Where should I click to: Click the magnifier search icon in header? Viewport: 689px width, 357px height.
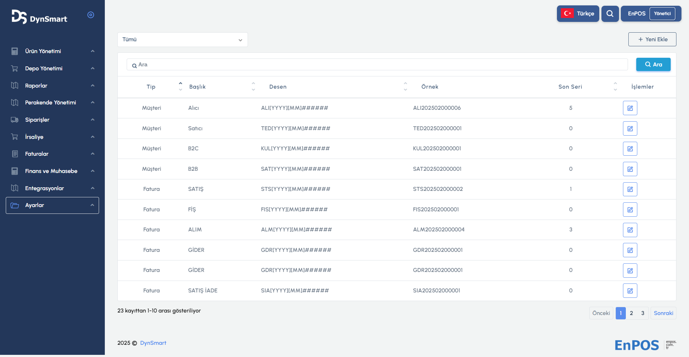(x=610, y=14)
